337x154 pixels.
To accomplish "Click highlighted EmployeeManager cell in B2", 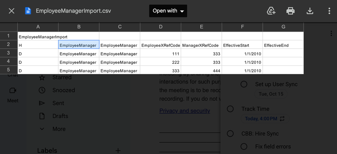I will point(79,45).
